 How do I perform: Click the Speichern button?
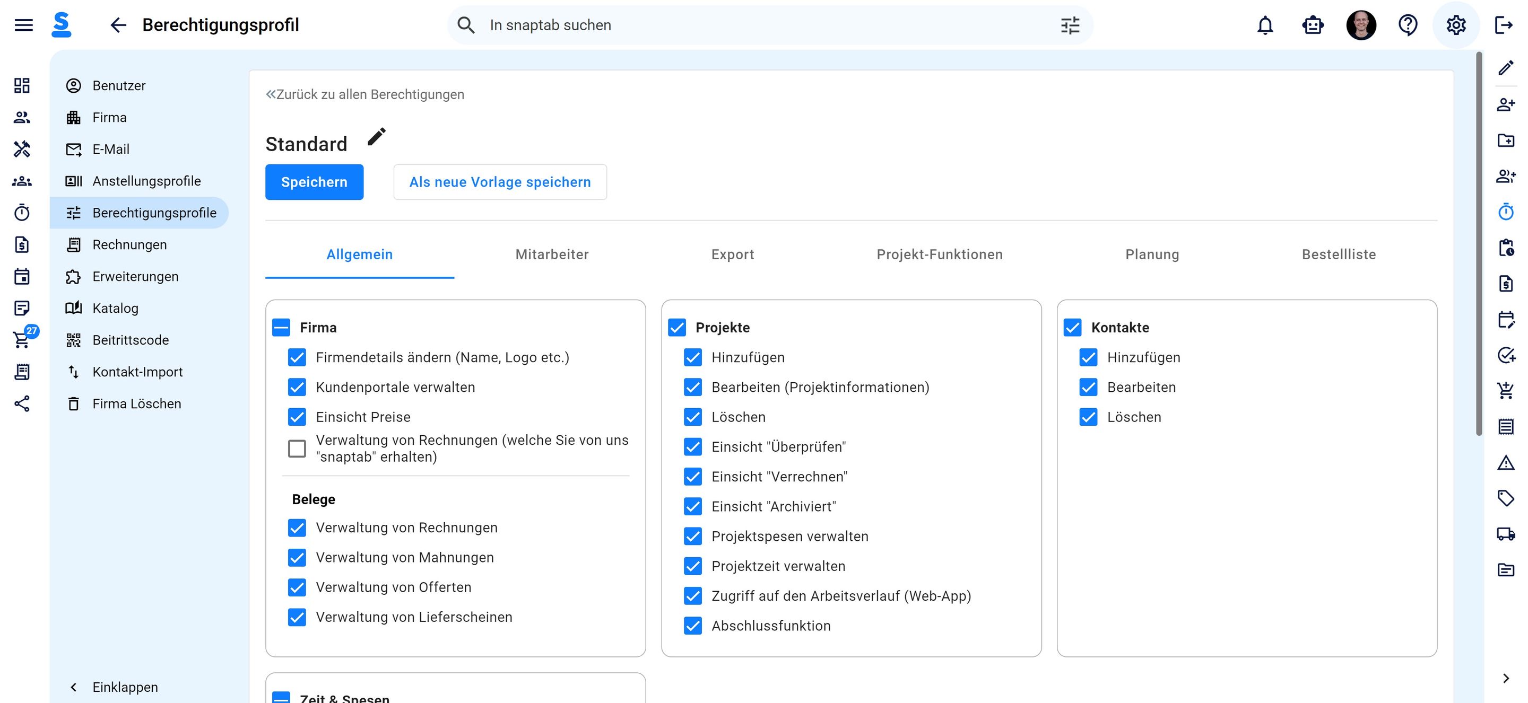(314, 182)
